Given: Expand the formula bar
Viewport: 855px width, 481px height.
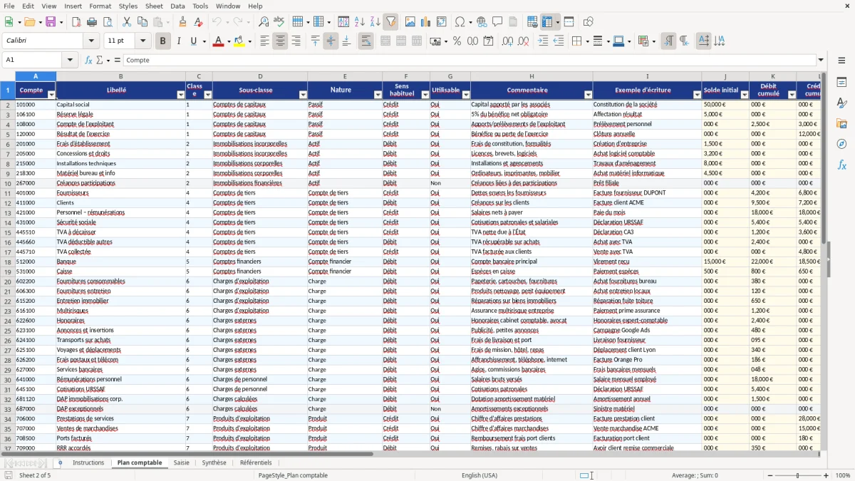Looking at the screenshot, I should pyautogui.click(x=821, y=61).
